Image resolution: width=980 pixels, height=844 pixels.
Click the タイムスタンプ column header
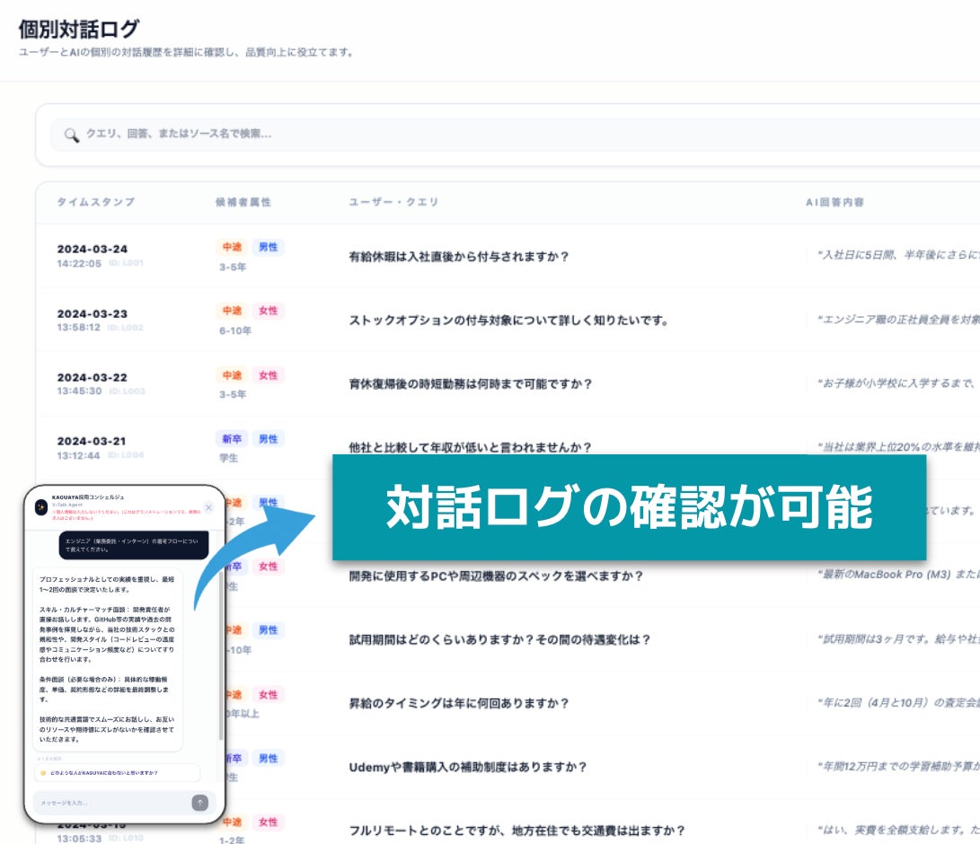95,202
